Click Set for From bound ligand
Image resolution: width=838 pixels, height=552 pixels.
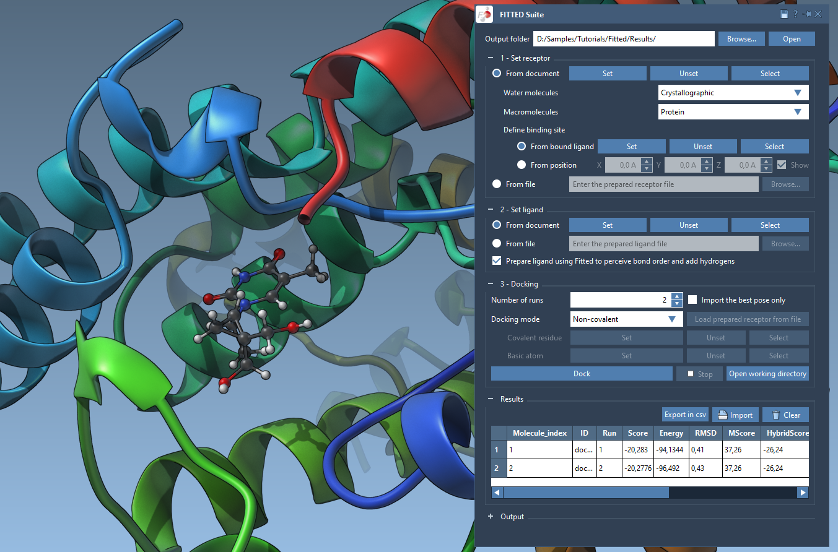tap(632, 147)
